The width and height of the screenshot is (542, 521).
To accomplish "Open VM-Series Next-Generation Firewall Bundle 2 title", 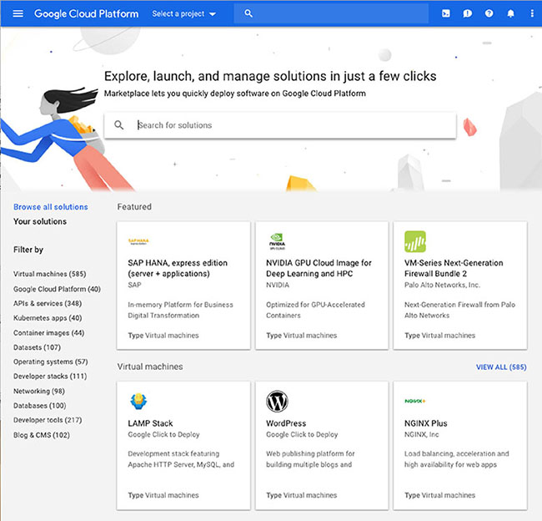I will point(454,268).
